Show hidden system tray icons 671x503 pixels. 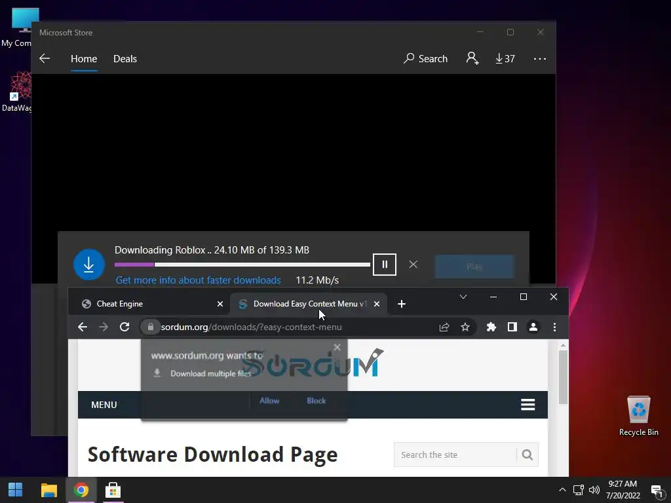point(562,490)
